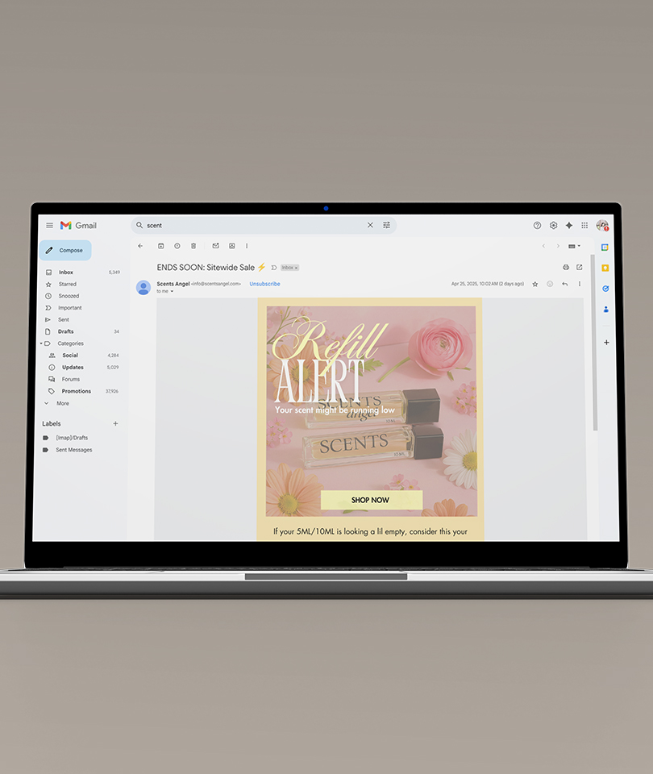This screenshot has width=653, height=774.
Task: Open the Google account avatar
Action: (x=602, y=226)
